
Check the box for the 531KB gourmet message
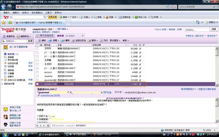tap(37, 80)
